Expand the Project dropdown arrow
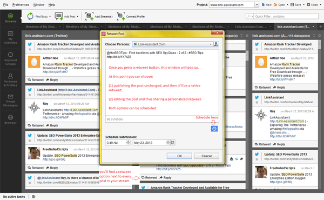This screenshot has width=324, height=200. (257, 4)
